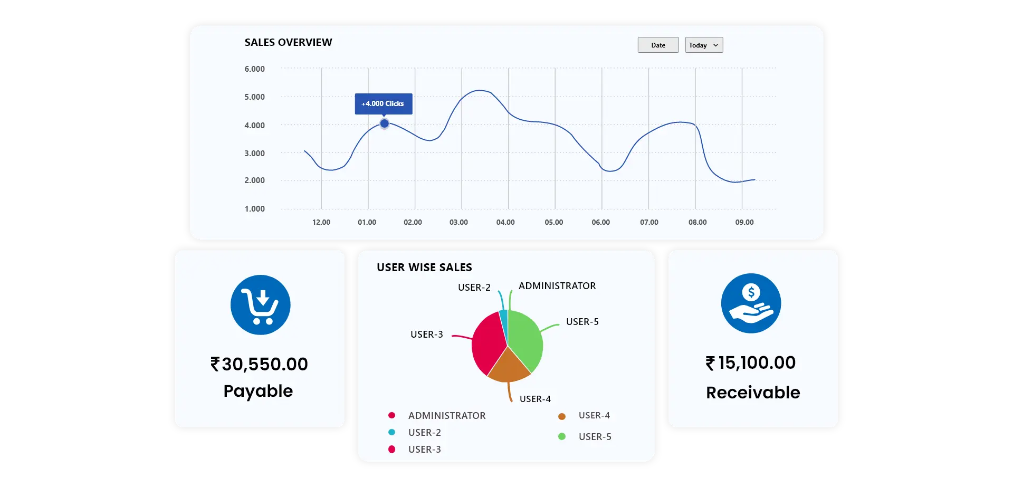Toggle the green USER-5 legend dot
This screenshot has width=1013, height=487.
[x=562, y=437]
